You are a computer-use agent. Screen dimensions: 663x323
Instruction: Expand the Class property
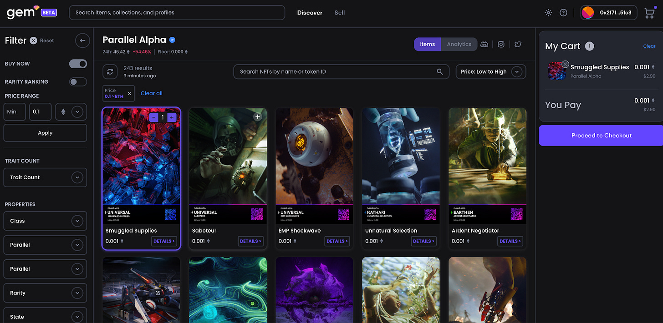45,221
